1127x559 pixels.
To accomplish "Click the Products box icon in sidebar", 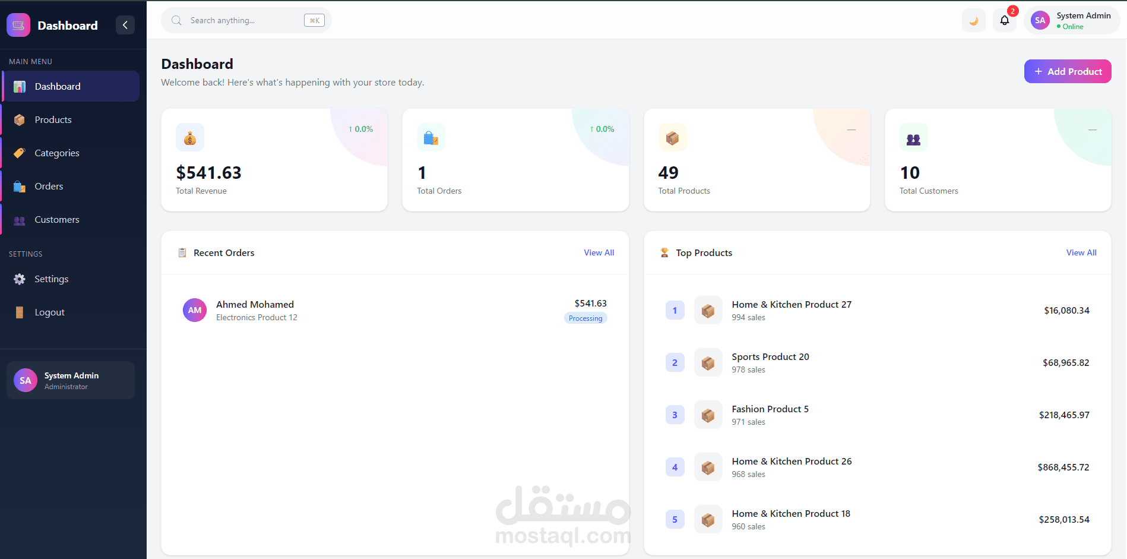I will pyautogui.click(x=20, y=120).
